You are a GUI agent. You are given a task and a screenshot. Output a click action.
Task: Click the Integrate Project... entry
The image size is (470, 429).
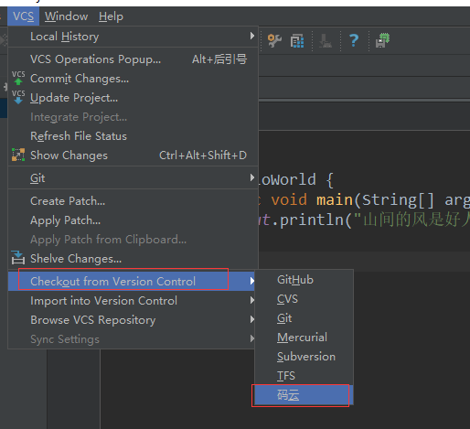click(133, 117)
